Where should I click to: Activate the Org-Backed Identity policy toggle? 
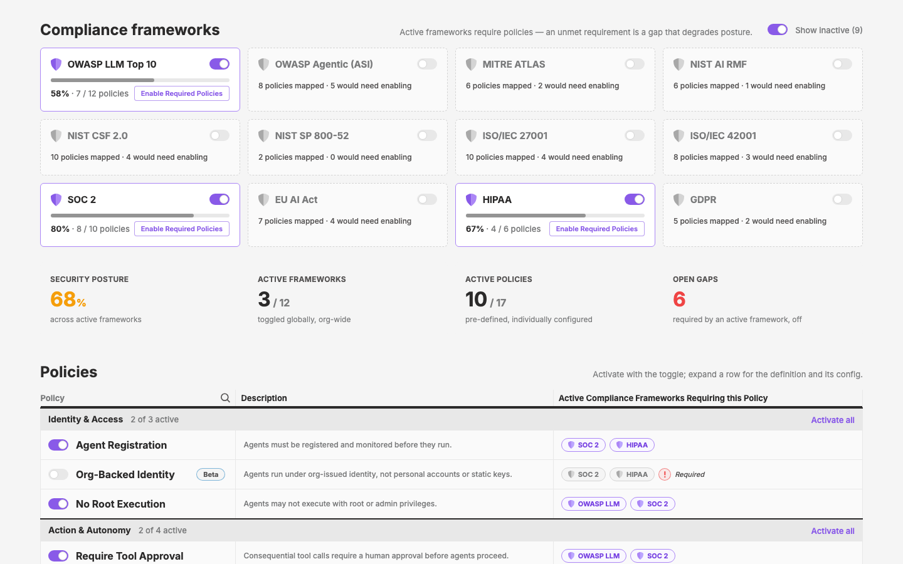58,474
